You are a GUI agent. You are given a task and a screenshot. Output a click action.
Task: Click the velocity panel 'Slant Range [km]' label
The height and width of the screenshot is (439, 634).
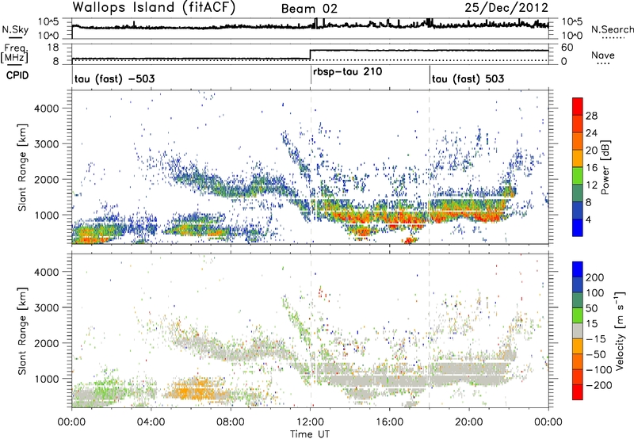click(x=23, y=330)
